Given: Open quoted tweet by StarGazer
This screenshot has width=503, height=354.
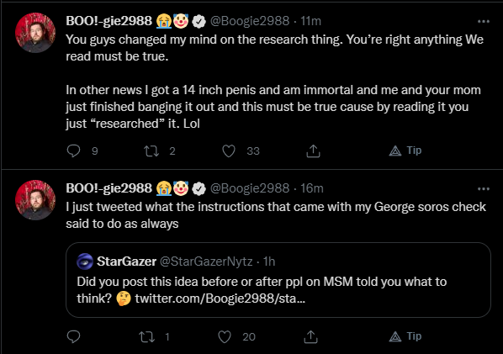Looking at the screenshot, I should point(278,280).
